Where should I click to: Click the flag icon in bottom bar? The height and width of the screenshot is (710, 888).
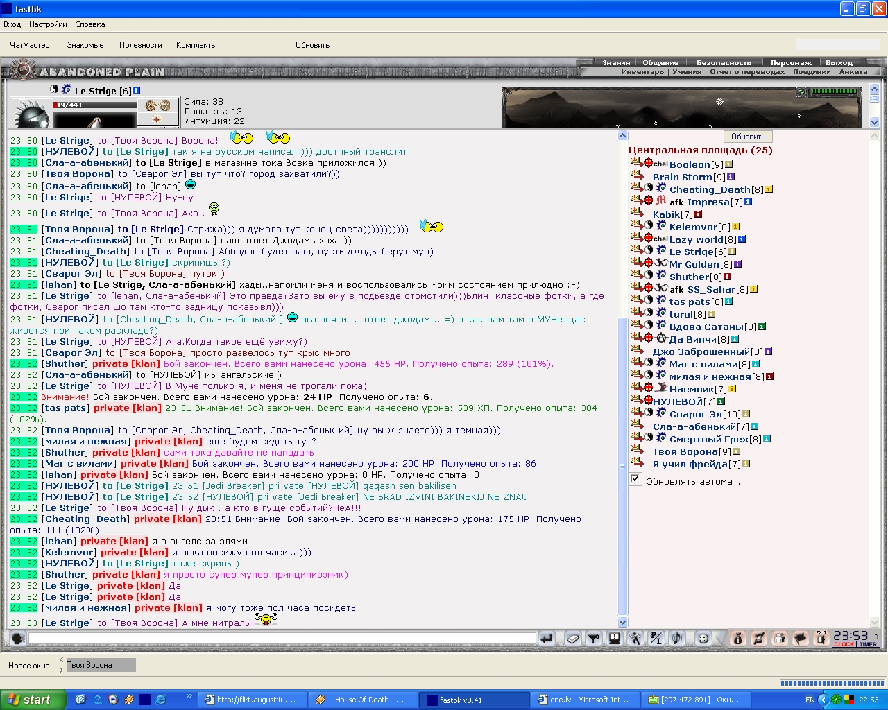801,639
